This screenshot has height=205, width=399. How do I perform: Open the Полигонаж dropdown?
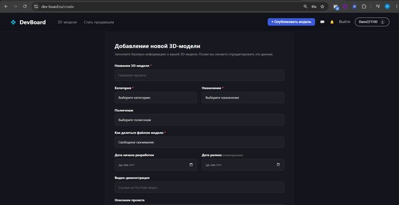[199, 120]
